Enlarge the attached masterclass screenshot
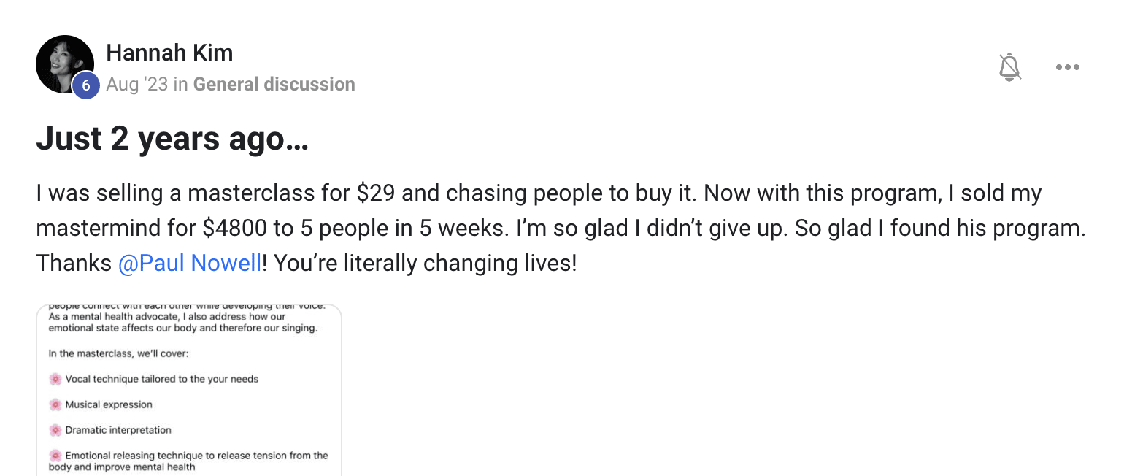1124x476 pixels. (x=189, y=390)
